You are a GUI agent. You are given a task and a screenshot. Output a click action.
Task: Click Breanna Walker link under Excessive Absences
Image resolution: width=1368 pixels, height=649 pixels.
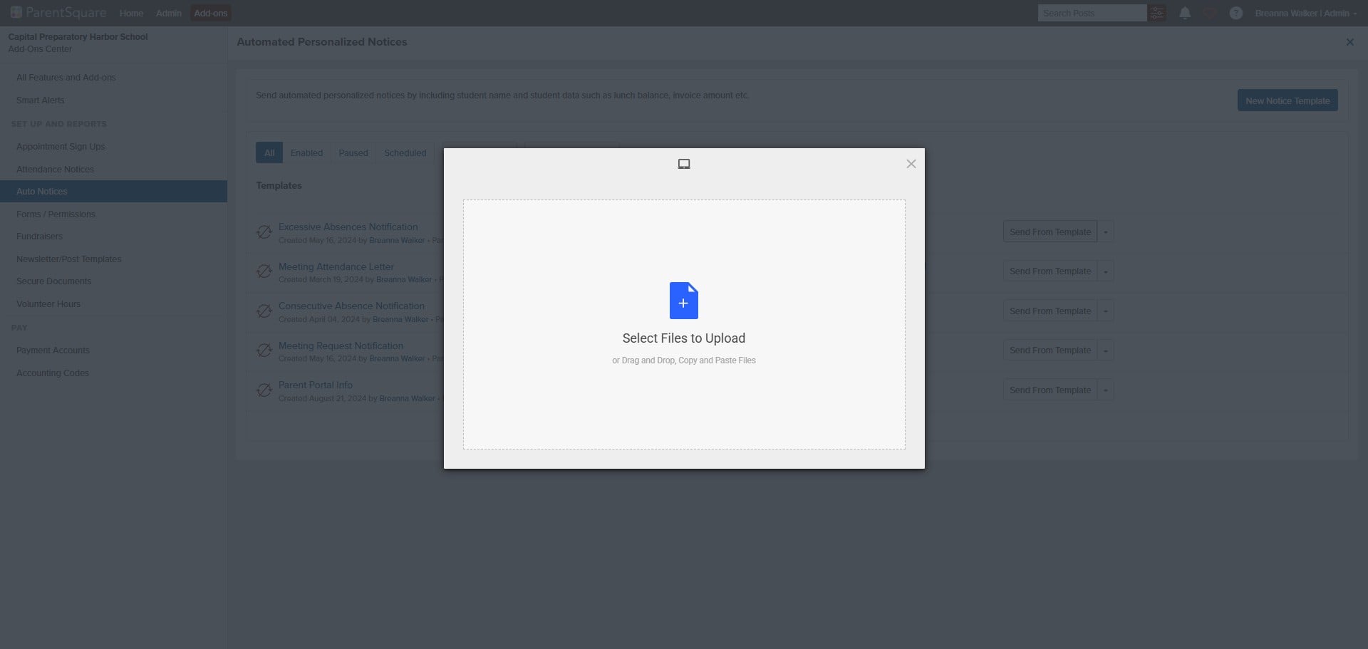pos(397,240)
